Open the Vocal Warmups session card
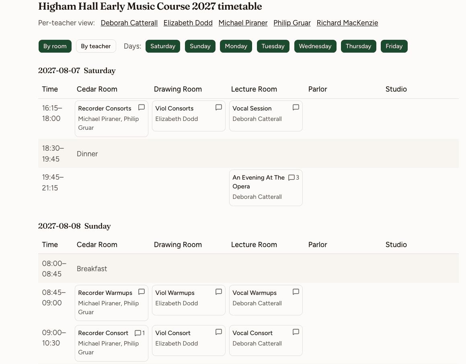This screenshot has height=364, width=466. pyautogui.click(x=266, y=300)
